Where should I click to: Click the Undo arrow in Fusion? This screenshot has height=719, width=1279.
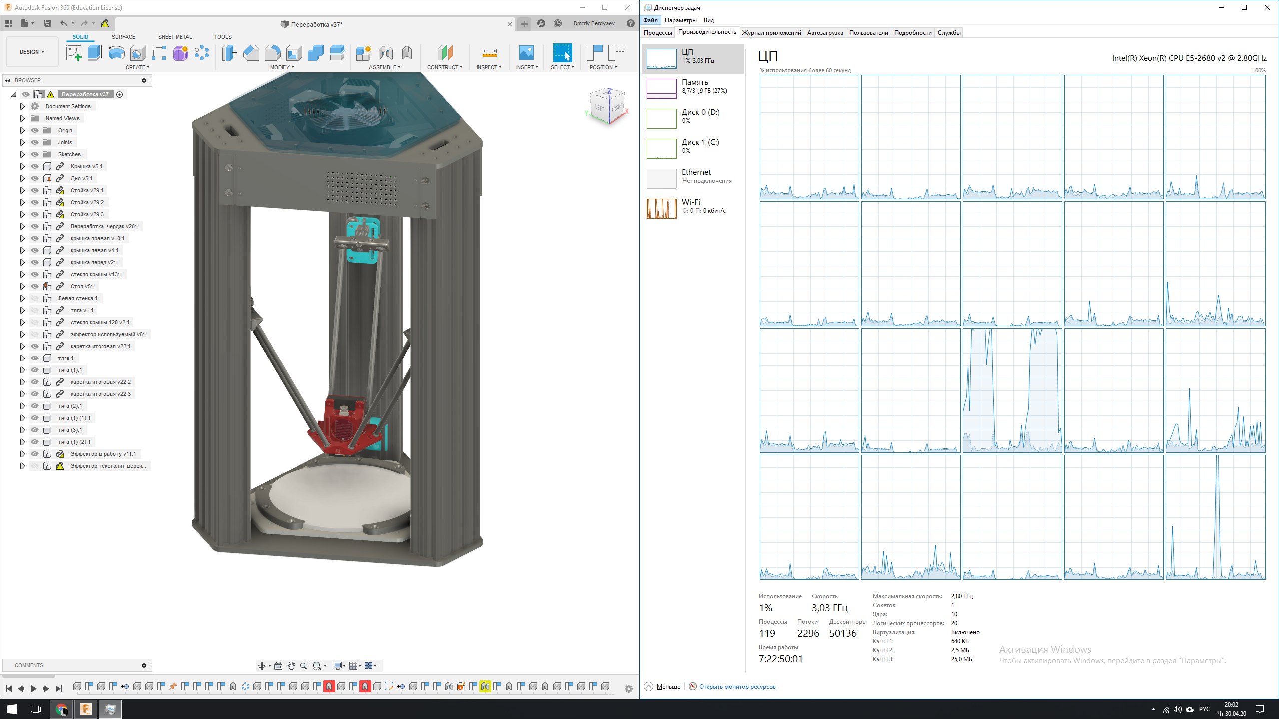63,23
